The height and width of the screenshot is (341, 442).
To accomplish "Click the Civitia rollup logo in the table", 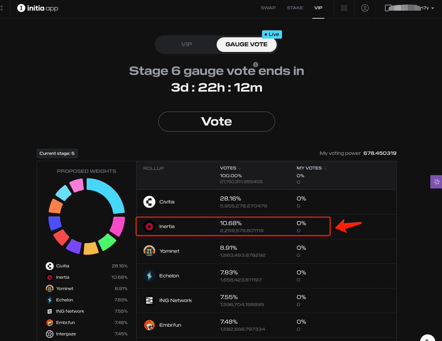I will [149, 202].
